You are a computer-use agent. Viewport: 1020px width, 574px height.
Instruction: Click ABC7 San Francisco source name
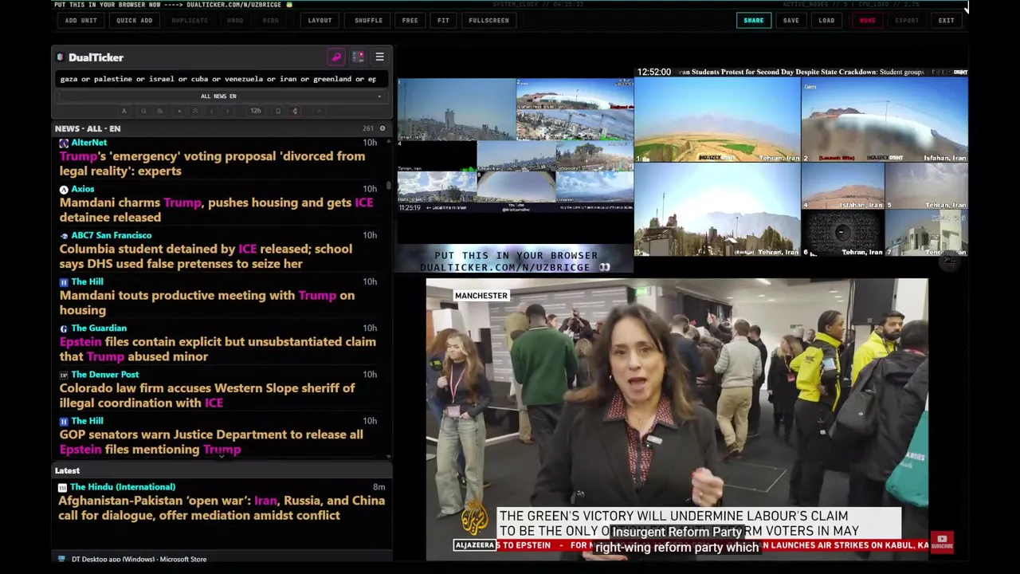pyautogui.click(x=111, y=235)
